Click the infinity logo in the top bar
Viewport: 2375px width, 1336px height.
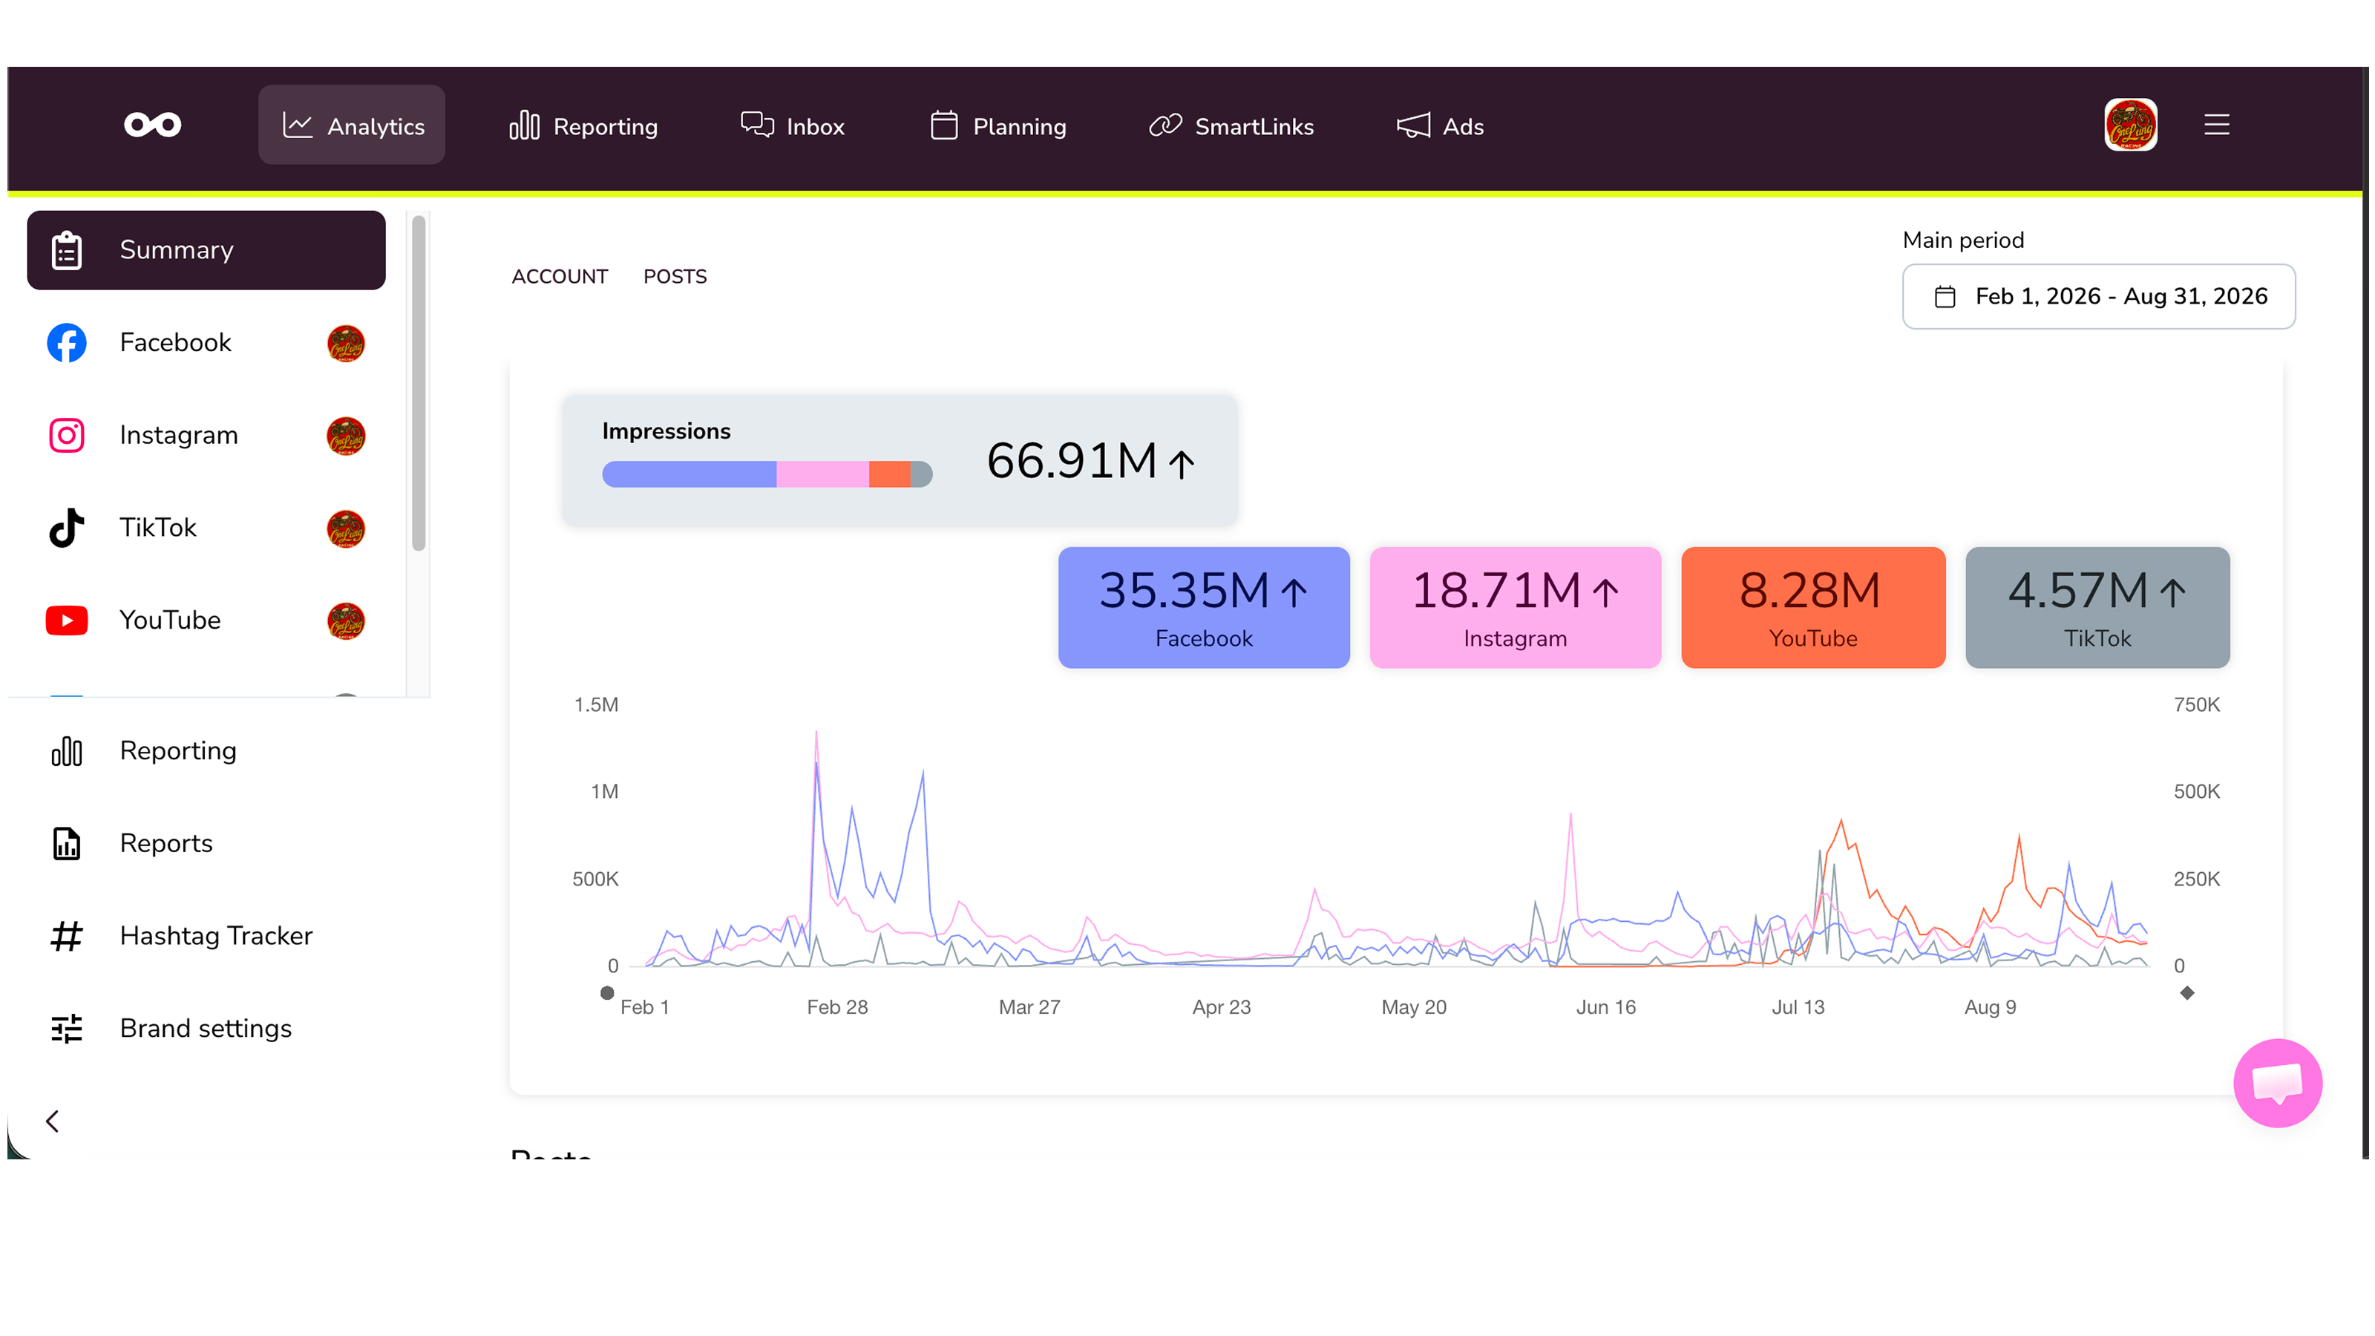coord(153,125)
